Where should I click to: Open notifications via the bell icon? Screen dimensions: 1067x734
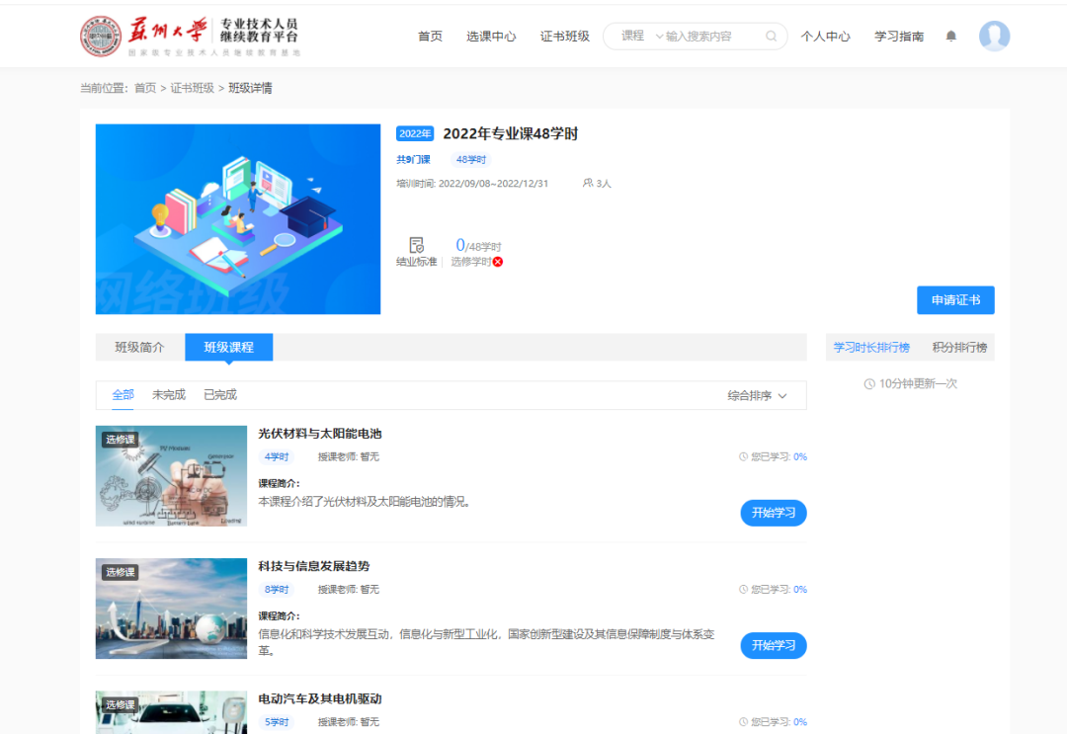(950, 36)
